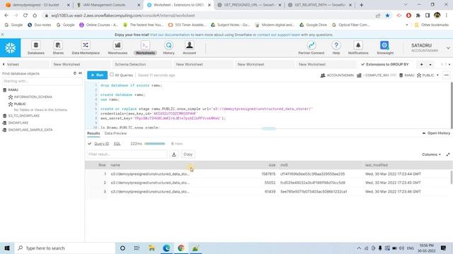Switch to Extensions to GROUP BY tab
This screenshot has height=254, width=453.
coord(387,64)
